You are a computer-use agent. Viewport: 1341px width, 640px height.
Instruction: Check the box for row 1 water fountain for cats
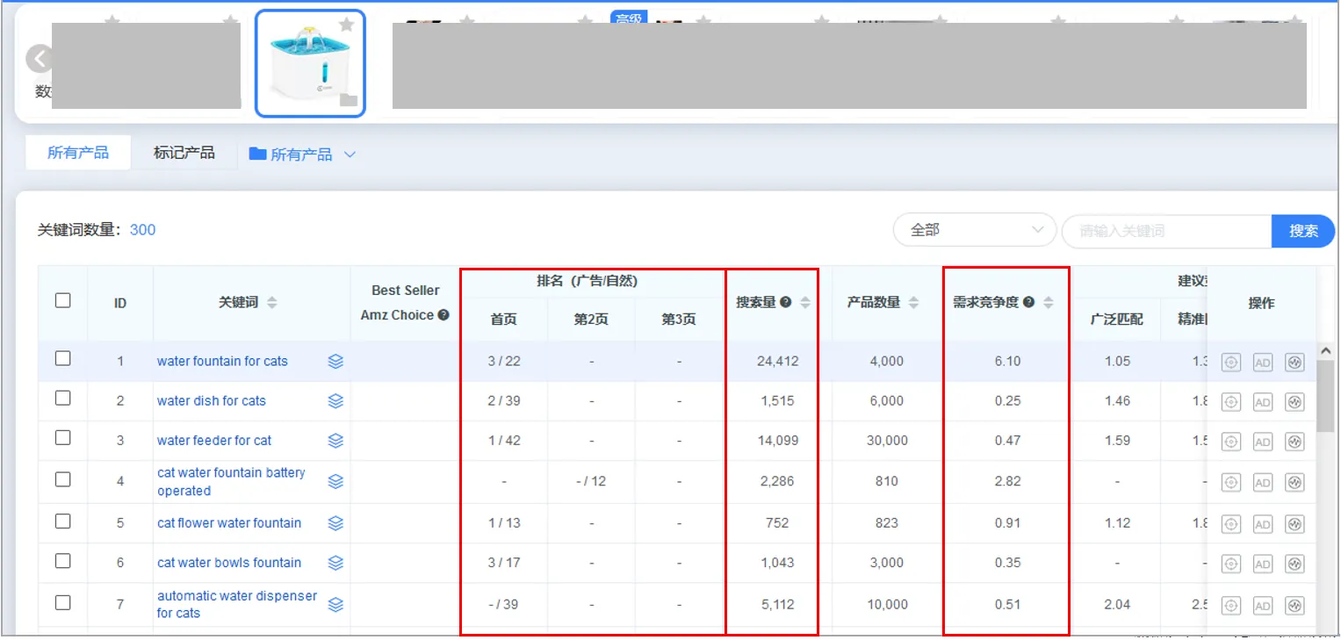[x=62, y=358]
